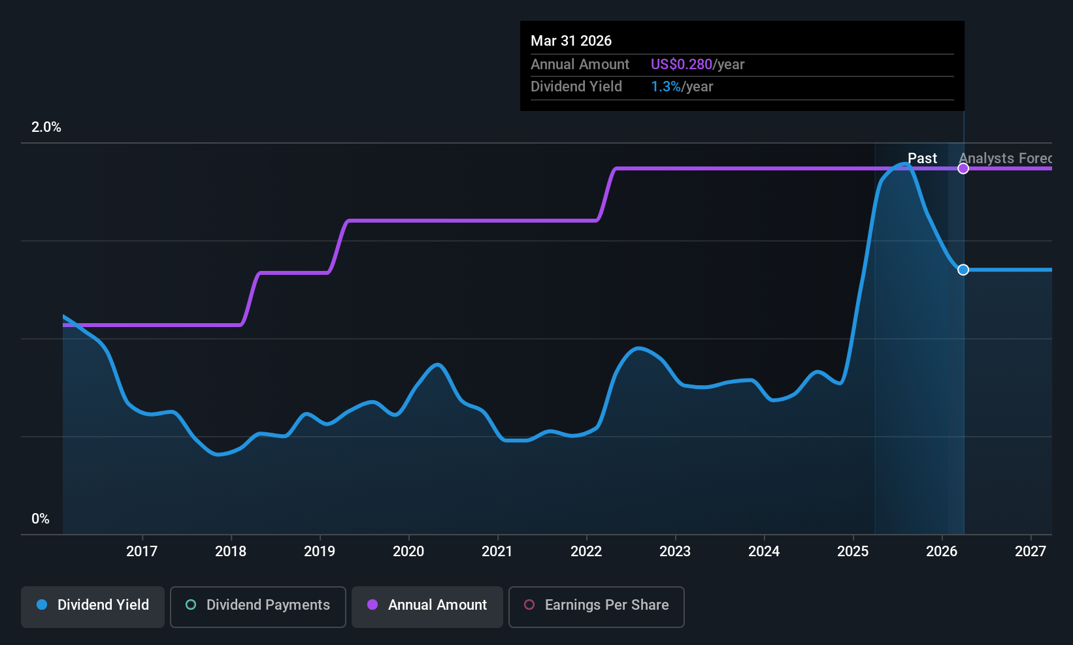Click the Past region label
Viewport: 1073px width, 645px height.
(x=922, y=158)
